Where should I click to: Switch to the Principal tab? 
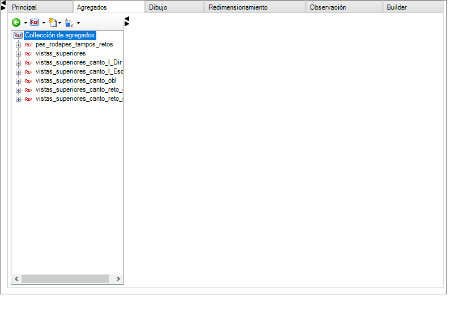(40, 7)
